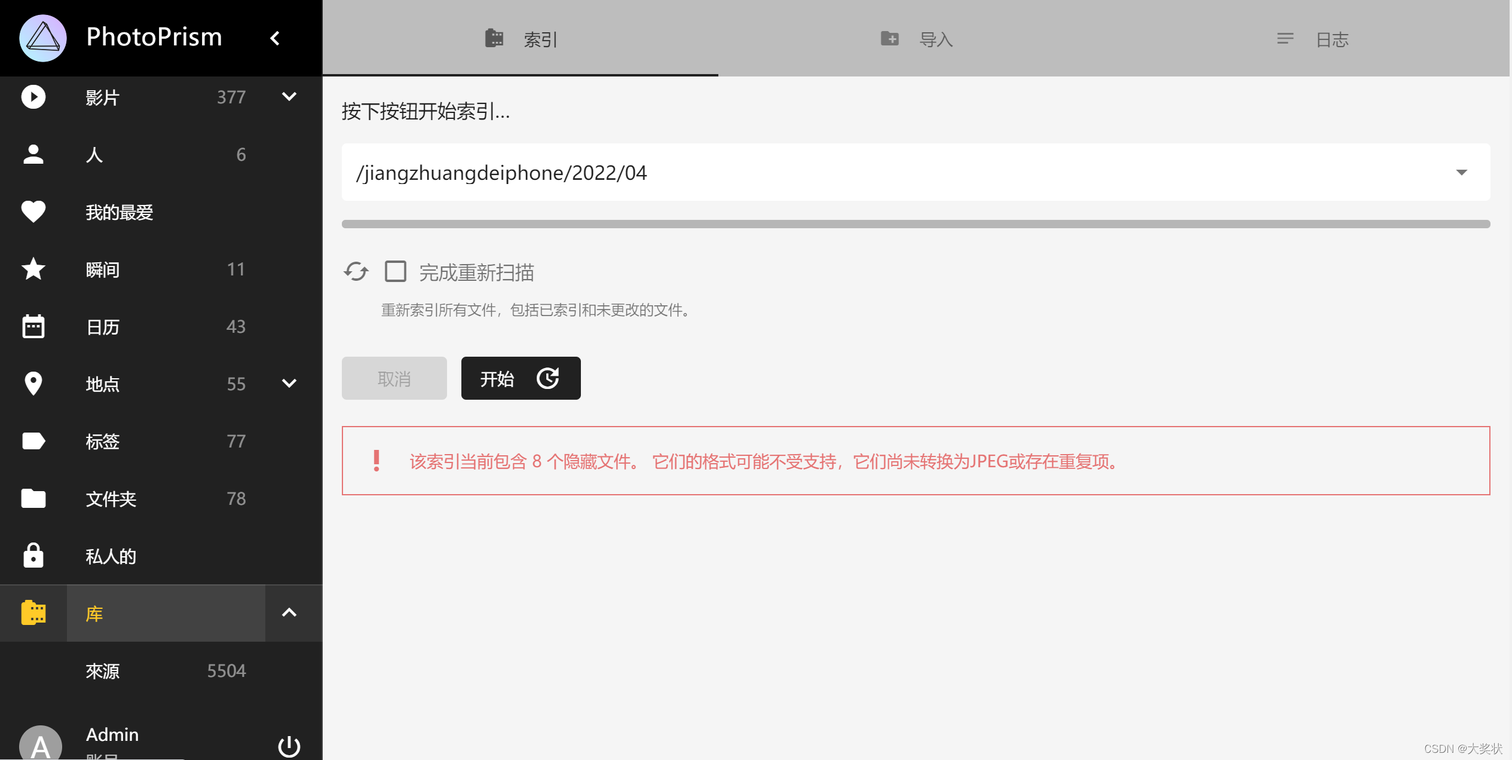Expand the 影片 submenu chevron
The height and width of the screenshot is (760, 1512).
(x=289, y=97)
